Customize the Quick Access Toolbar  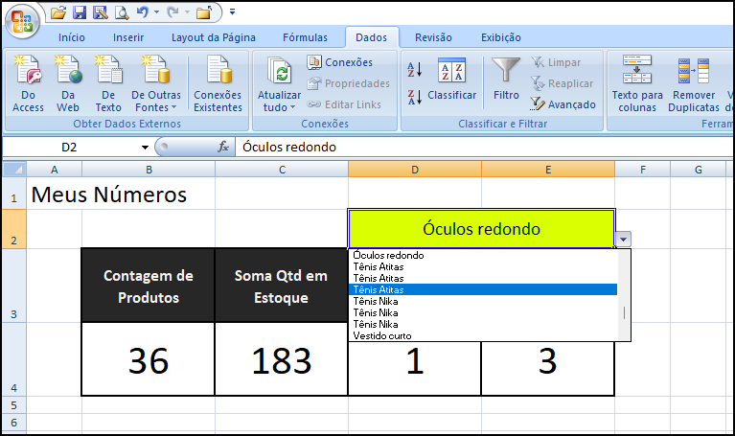[x=232, y=12]
